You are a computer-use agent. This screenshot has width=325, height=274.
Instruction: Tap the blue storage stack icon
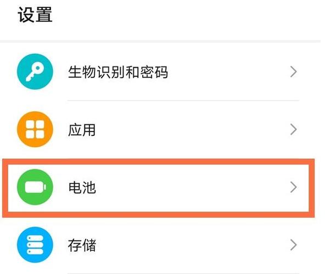pos(35,245)
